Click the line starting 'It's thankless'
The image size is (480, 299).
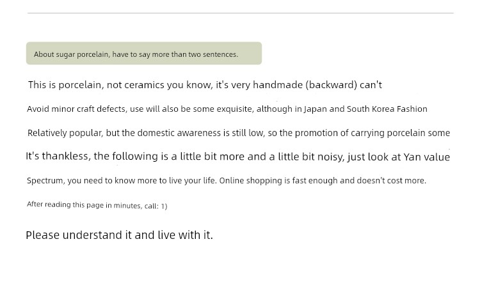(238, 157)
